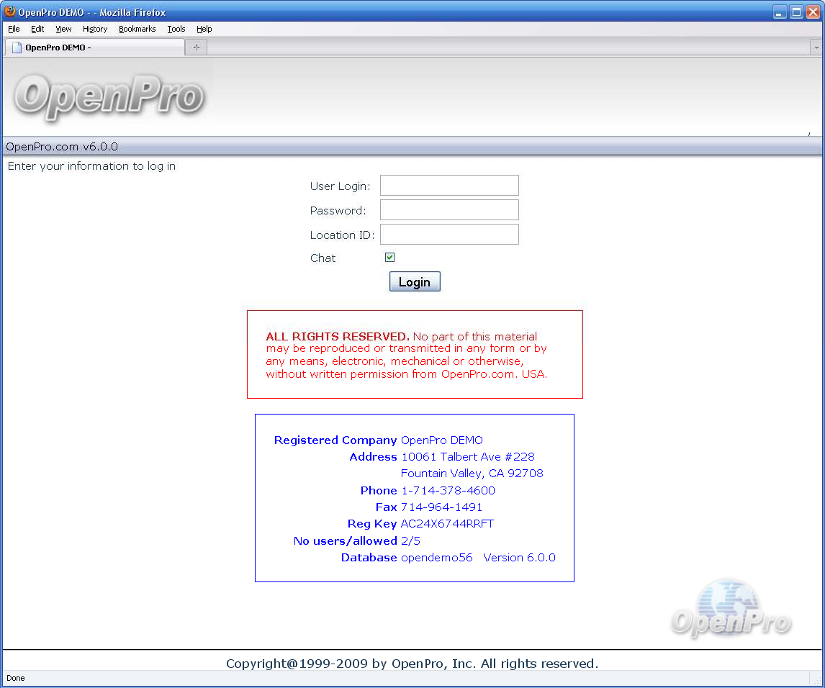The width and height of the screenshot is (825, 688).
Task: Uncheck the Chat checkbox
Action: (x=389, y=258)
